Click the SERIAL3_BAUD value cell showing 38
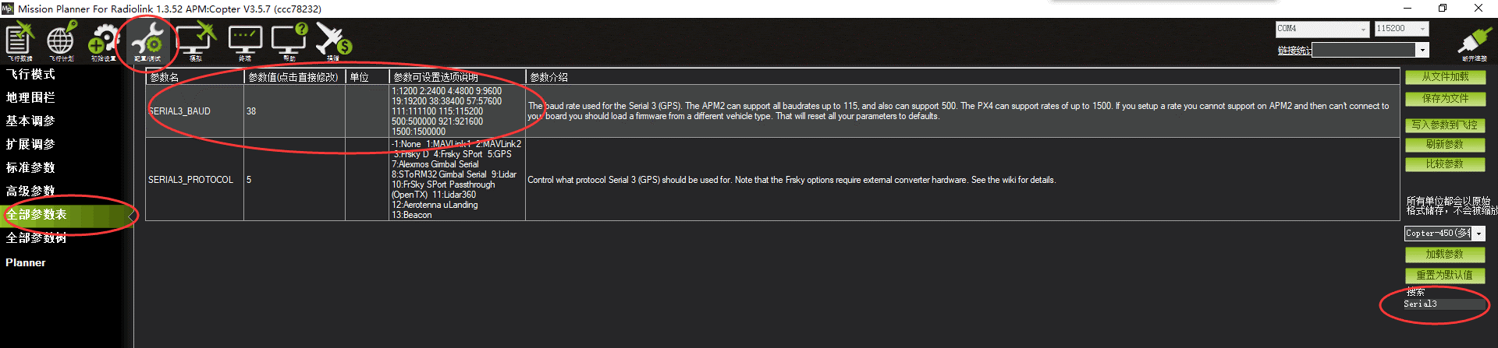 [293, 111]
